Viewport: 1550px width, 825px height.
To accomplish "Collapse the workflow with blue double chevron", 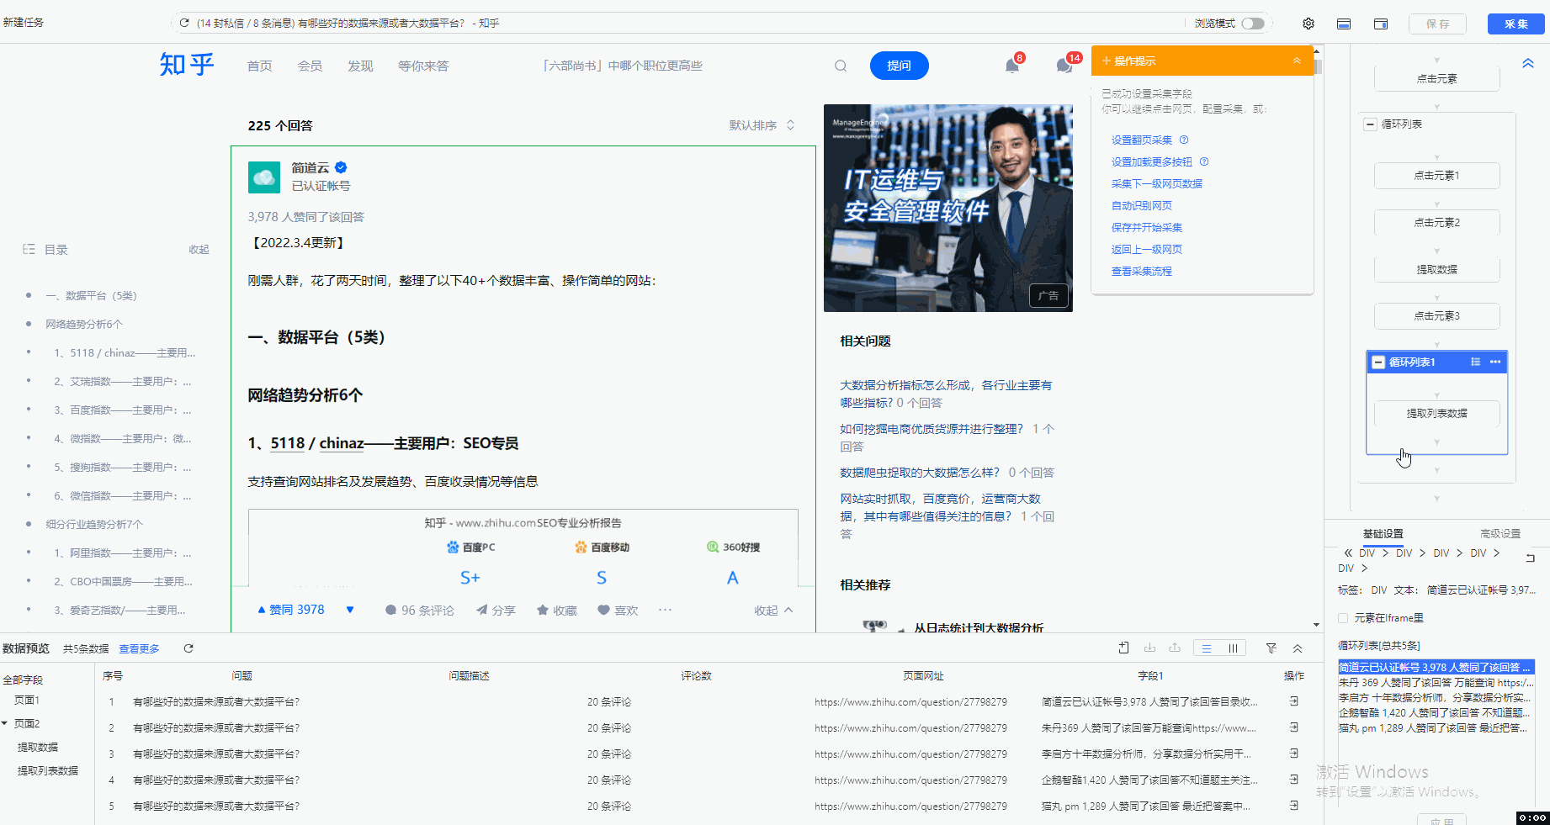I will (x=1528, y=63).
